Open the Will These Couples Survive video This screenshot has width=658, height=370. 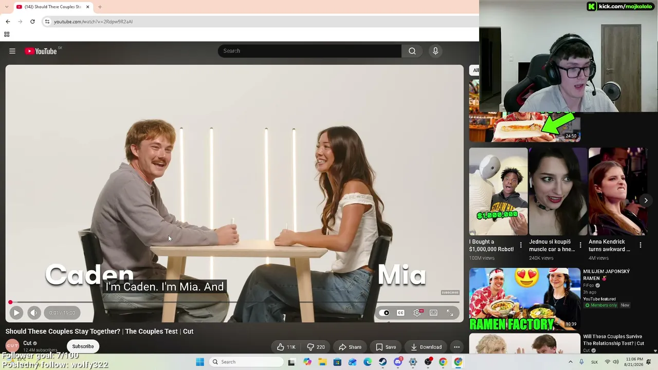pyautogui.click(x=613, y=340)
